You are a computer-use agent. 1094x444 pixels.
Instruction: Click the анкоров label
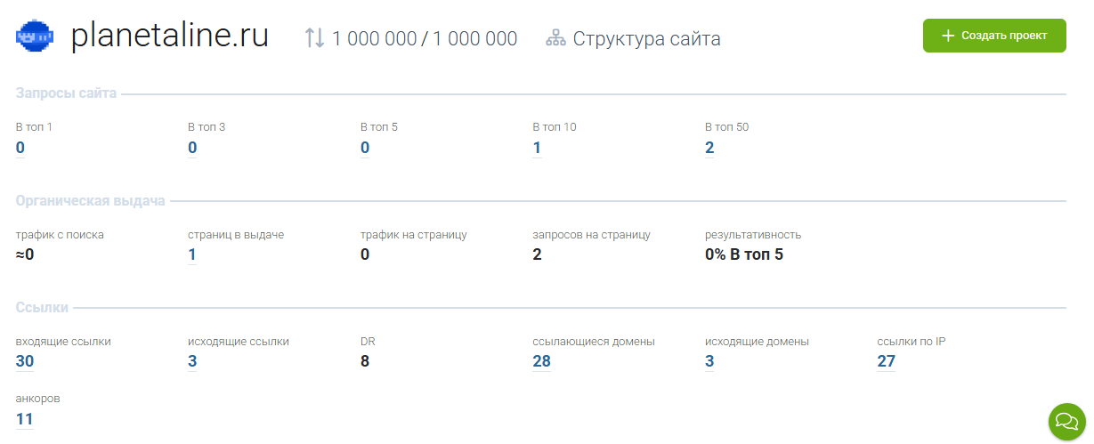click(x=38, y=399)
